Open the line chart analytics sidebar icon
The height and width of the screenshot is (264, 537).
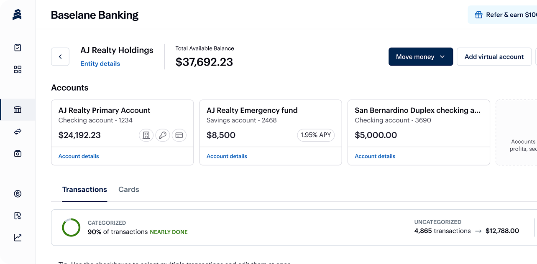[18, 237]
